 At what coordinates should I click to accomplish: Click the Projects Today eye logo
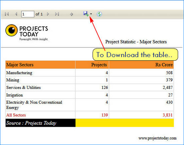pyautogui.click(x=11, y=30)
